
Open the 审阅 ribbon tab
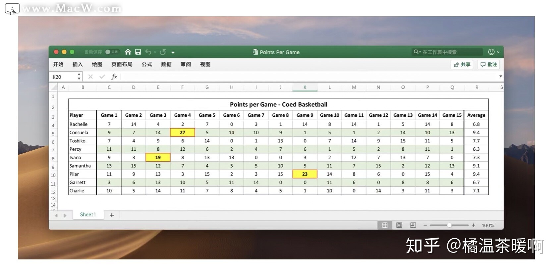coord(186,64)
